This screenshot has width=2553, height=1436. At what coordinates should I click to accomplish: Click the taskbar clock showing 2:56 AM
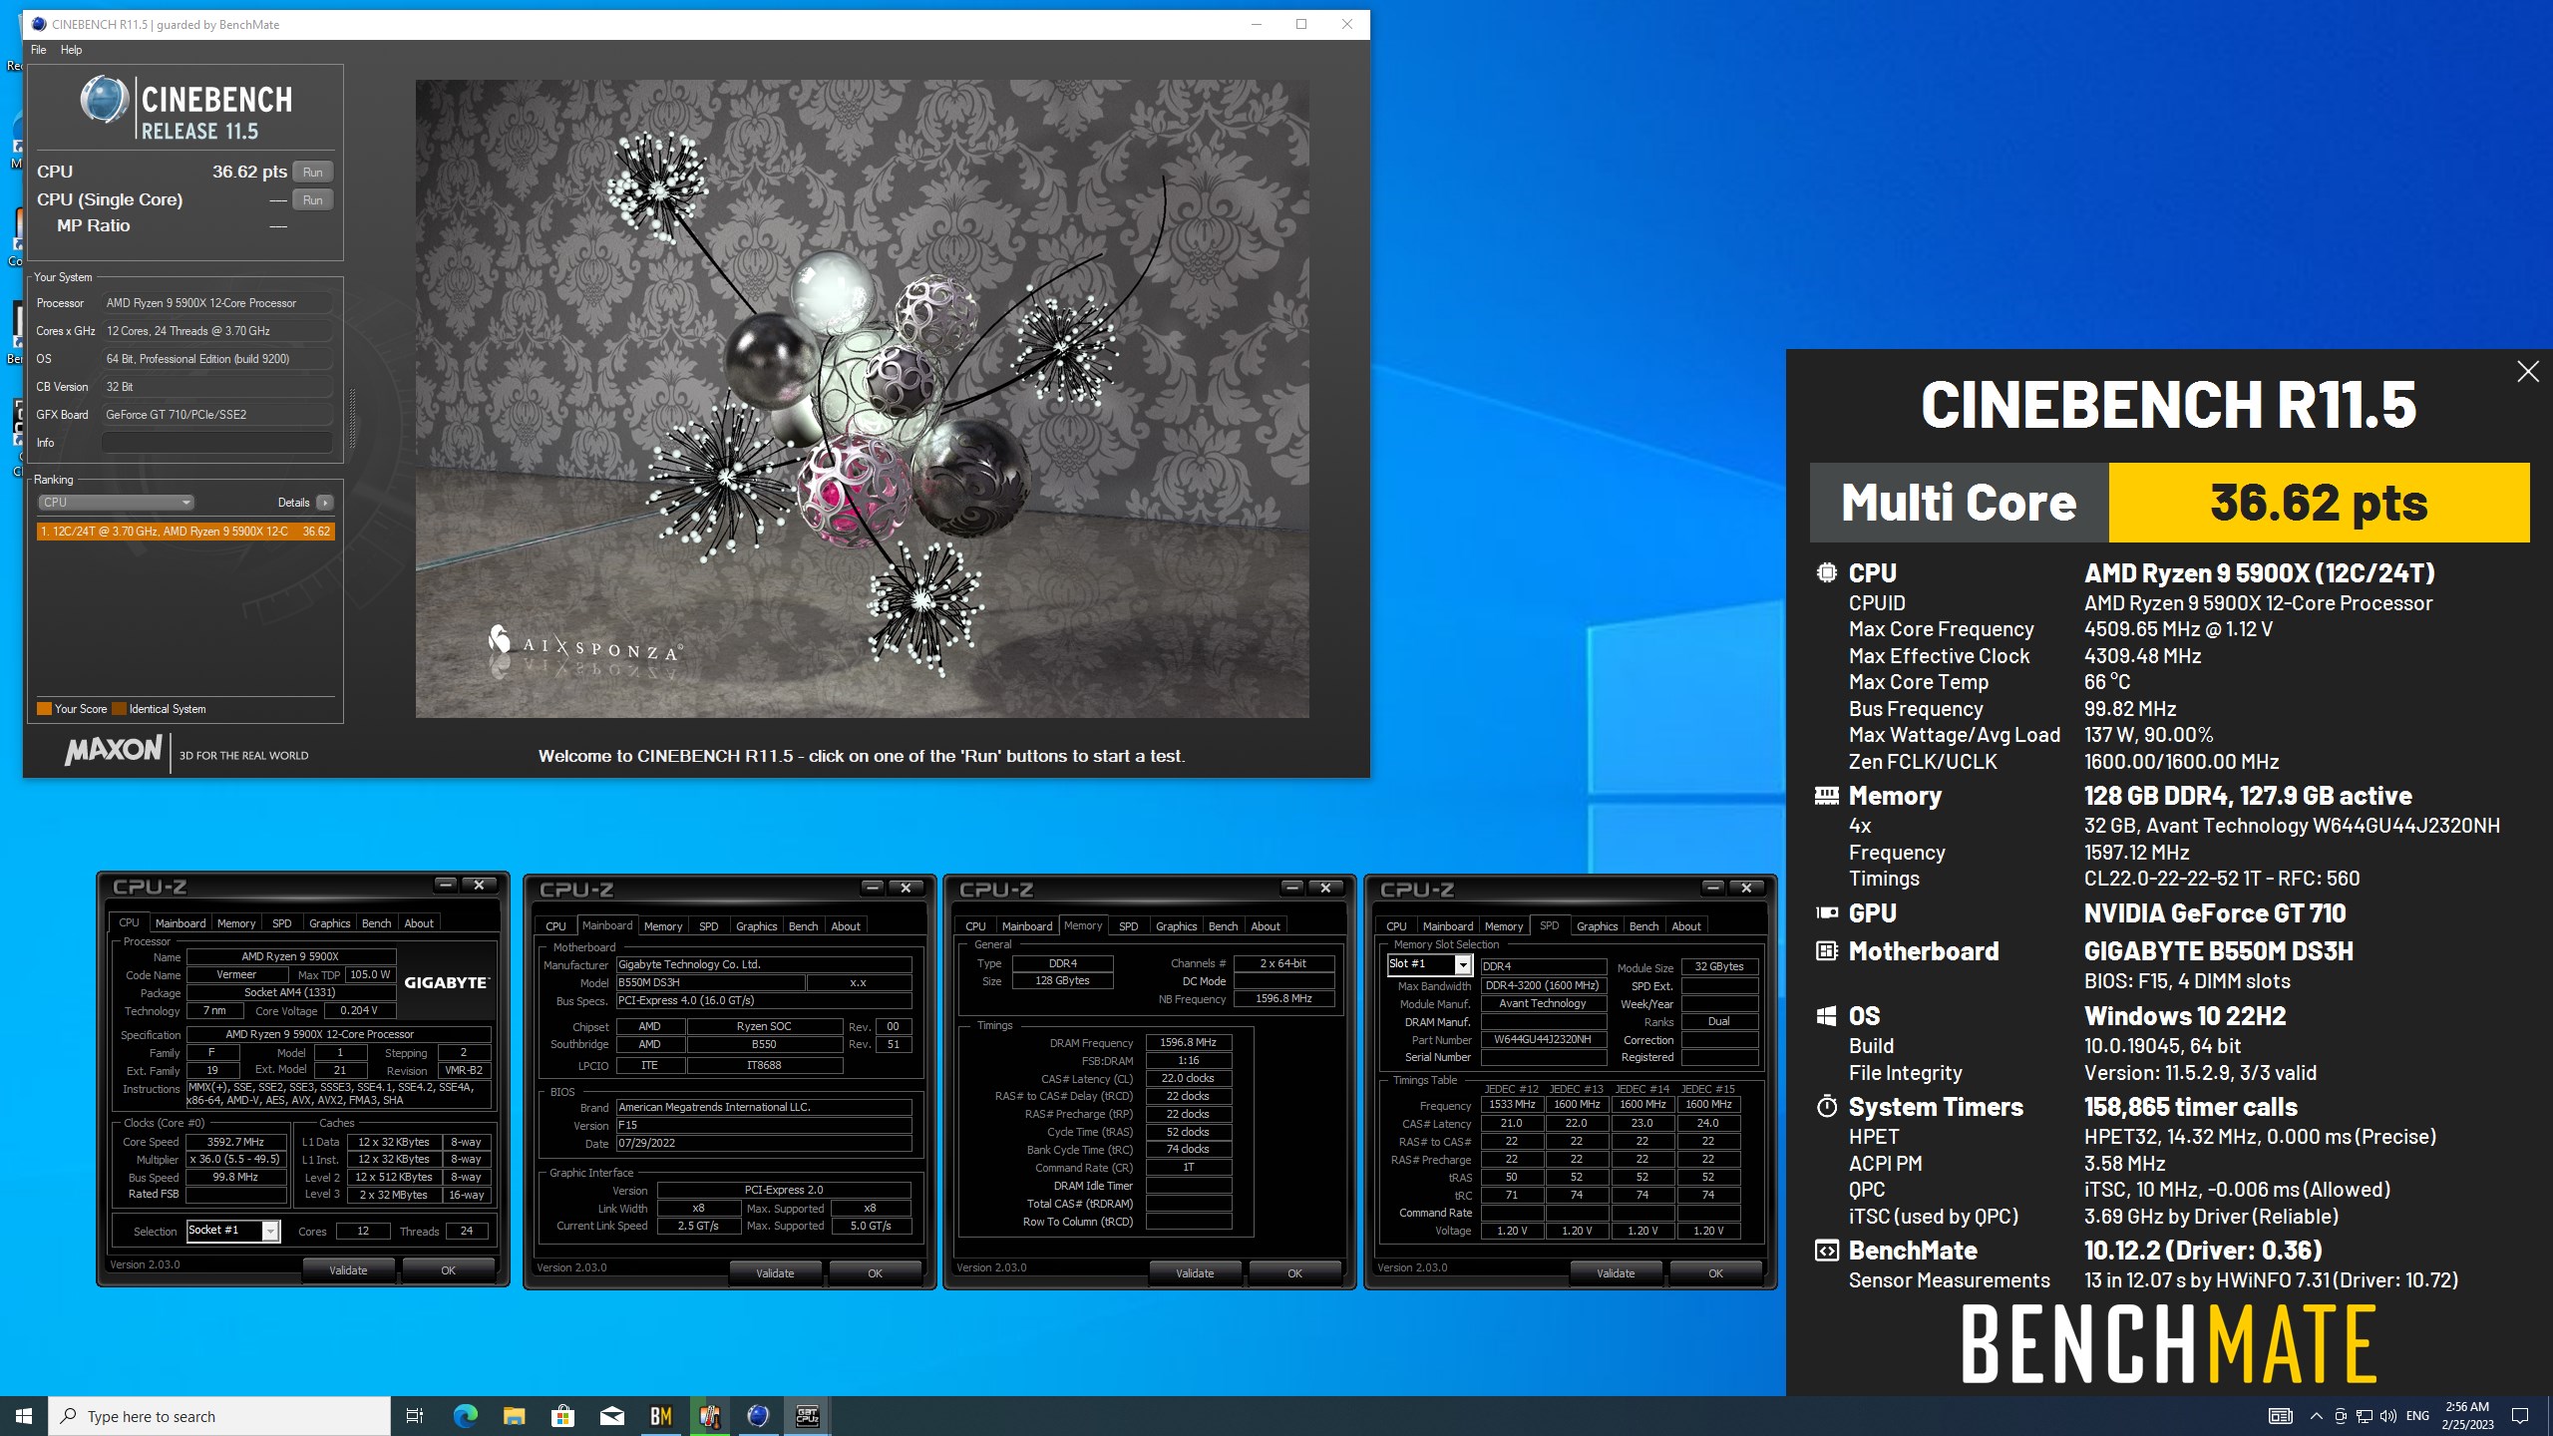tap(2468, 1416)
